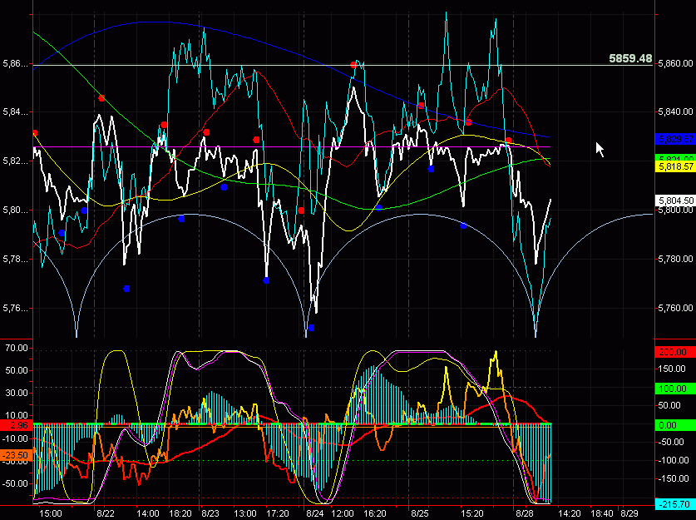Select the green 0.00 indicator tag
696x520 pixels.
pos(675,425)
